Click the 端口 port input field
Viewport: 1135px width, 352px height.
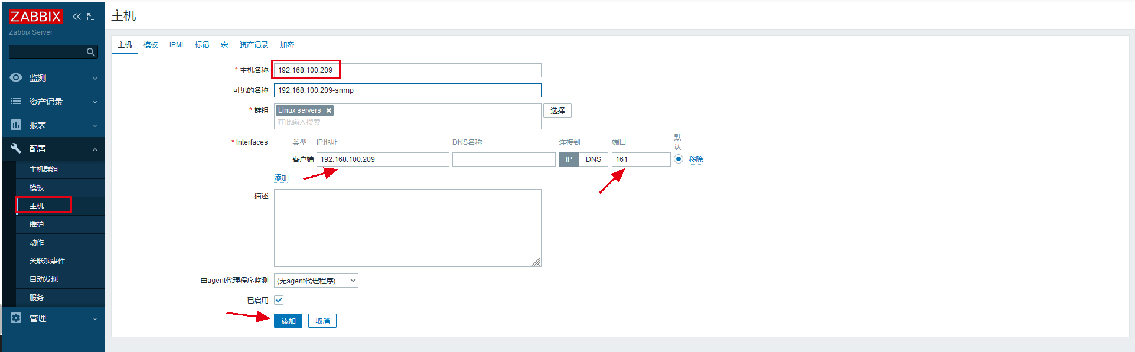click(x=641, y=159)
